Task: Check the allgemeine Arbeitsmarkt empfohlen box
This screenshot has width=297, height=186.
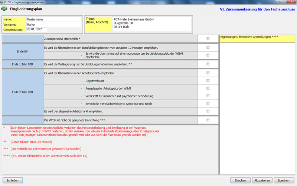Action: pos(208,111)
